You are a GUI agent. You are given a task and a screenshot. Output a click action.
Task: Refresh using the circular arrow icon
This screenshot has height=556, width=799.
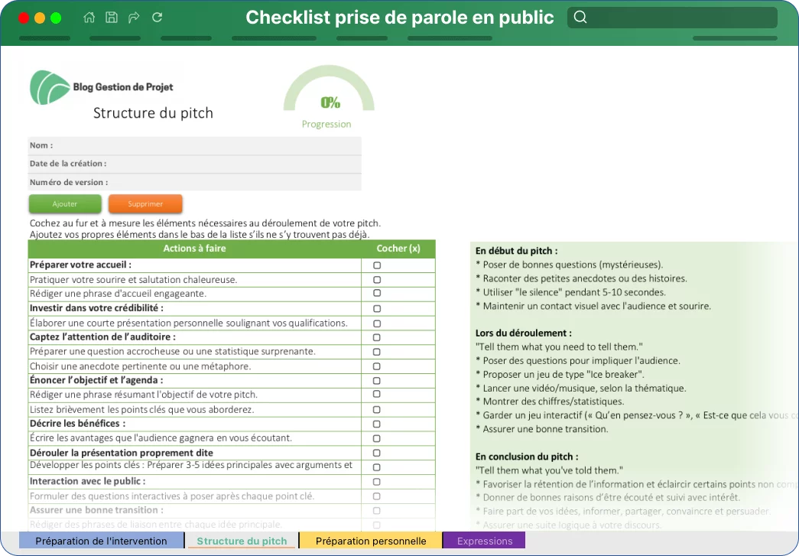pos(157,18)
